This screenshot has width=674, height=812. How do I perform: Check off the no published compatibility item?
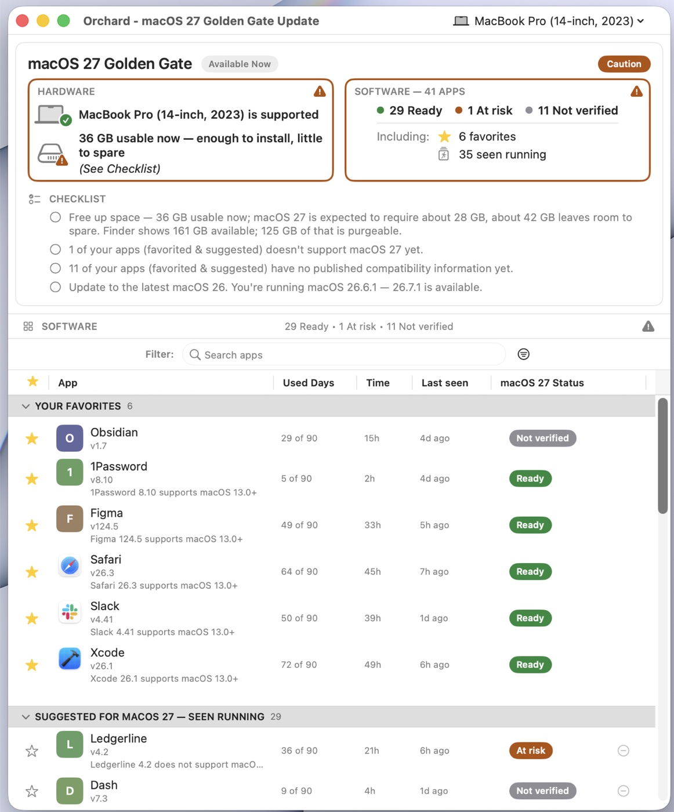tap(55, 268)
